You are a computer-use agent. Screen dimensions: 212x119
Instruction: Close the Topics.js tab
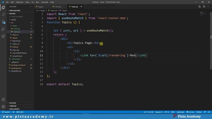(x=81, y=7)
